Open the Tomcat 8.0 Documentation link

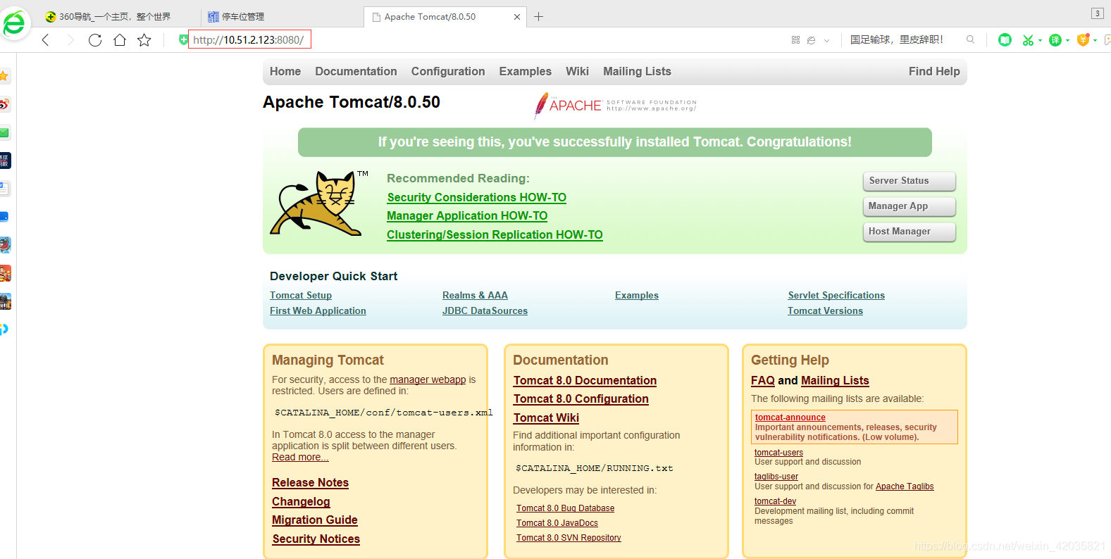(585, 381)
